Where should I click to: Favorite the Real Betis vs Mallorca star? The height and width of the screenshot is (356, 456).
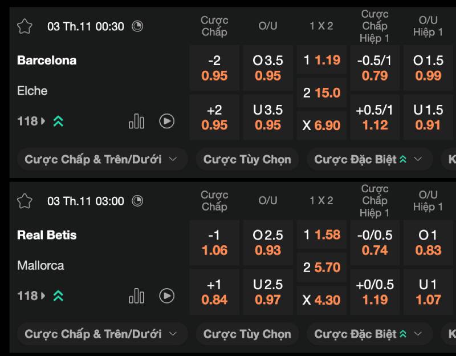25,201
